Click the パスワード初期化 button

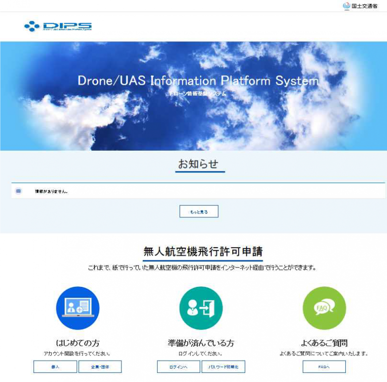click(223, 367)
